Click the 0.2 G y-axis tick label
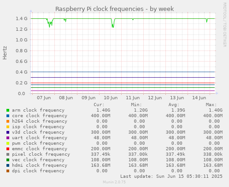 tap(22, 83)
